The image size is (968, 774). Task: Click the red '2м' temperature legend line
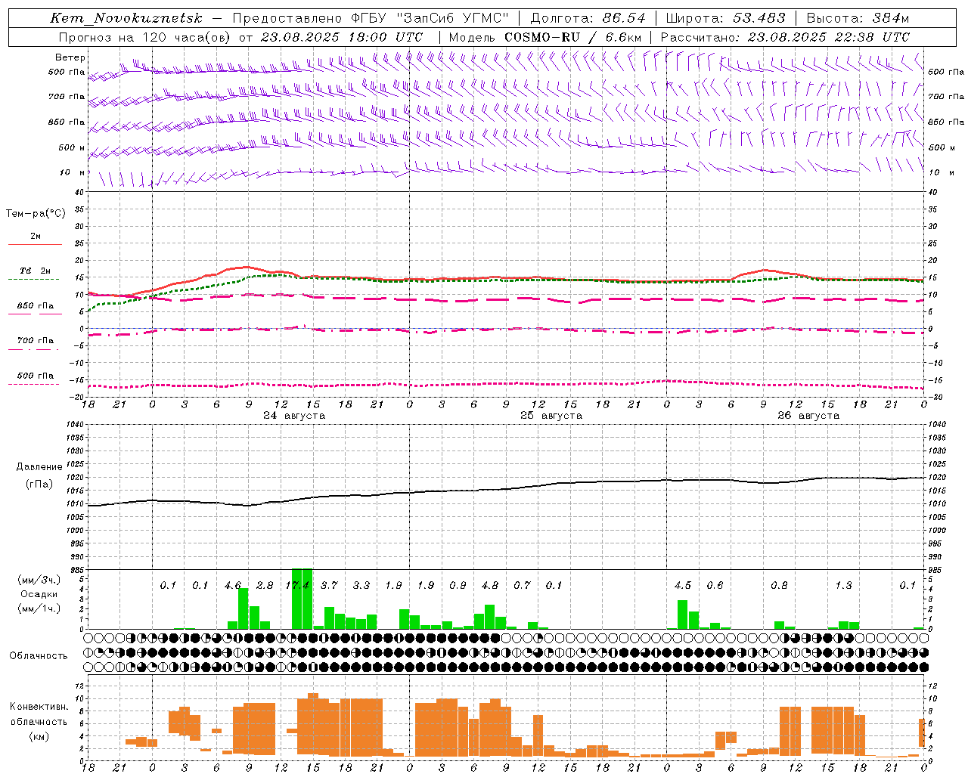pyautogui.click(x=35, y=244)
